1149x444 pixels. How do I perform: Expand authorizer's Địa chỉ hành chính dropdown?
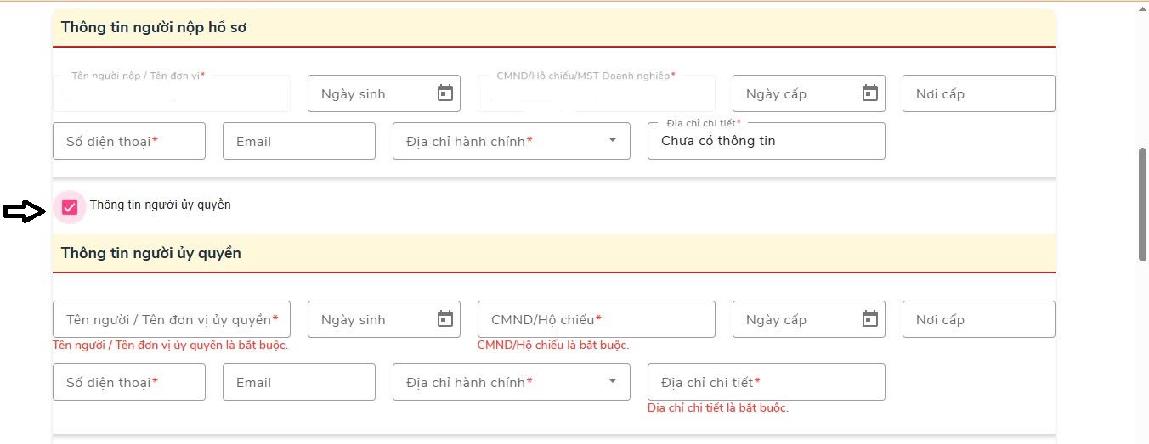pos(613,382)
